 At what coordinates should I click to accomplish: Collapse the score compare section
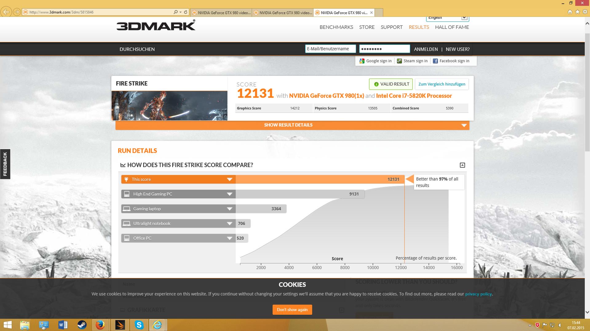point(462,165)
